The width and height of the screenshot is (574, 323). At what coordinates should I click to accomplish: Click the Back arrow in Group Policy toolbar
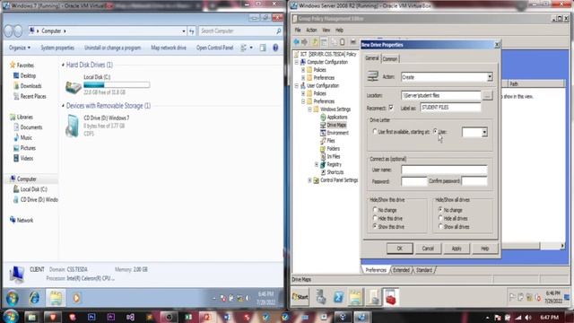[x=297, y=42]
